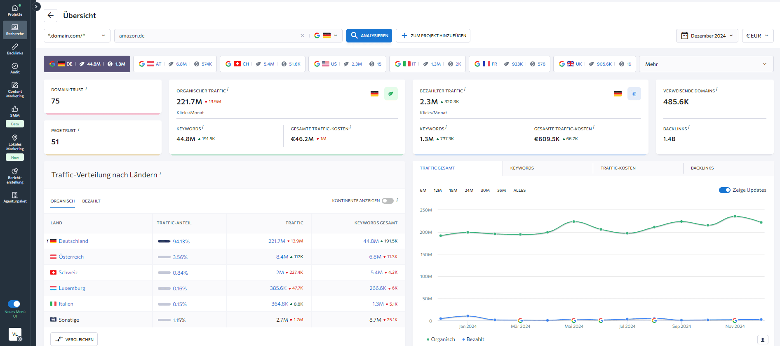Click the Sonstige 1.15% share bar
This screenshot has height=346, width=780.
[164, 320]
